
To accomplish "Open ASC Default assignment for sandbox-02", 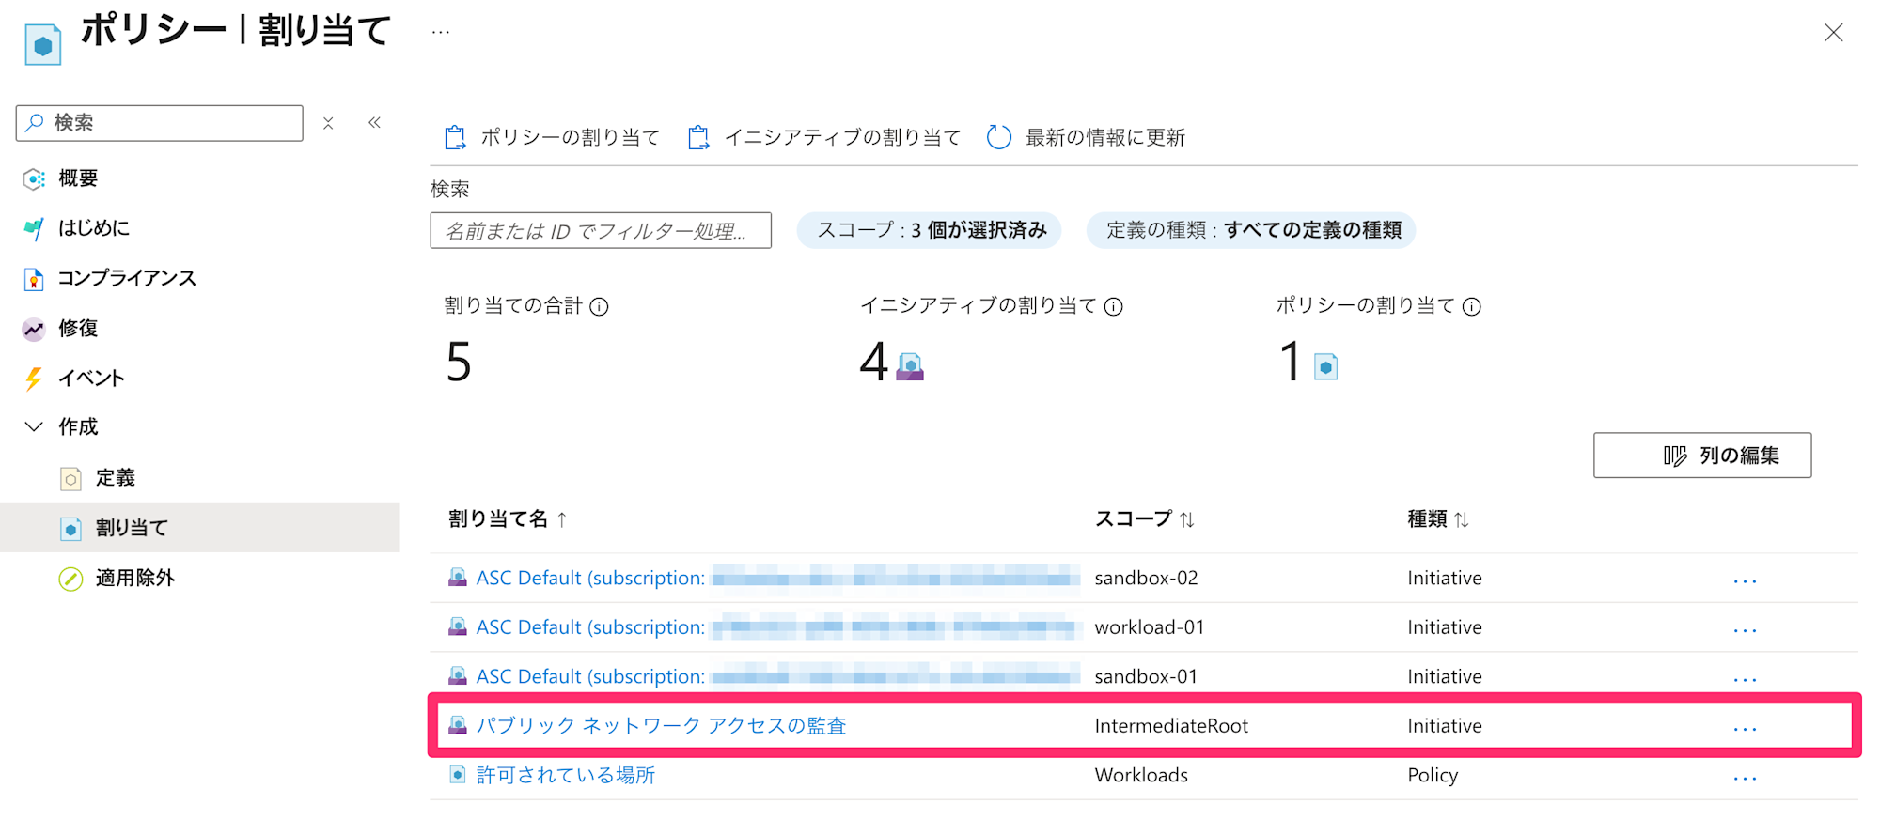I will click(590, 578).
